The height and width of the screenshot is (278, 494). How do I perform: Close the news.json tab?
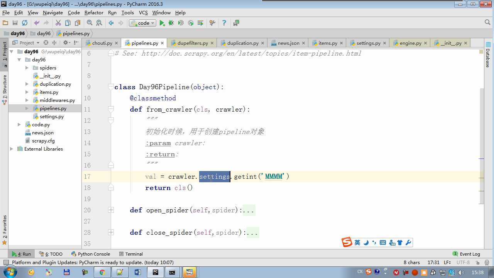[303, 43]
